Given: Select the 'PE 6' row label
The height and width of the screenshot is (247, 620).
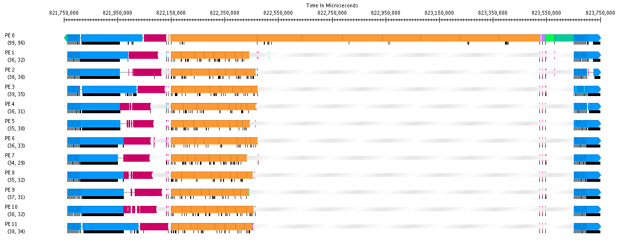Looking at the screenshot, I should [x=10, y=138].
